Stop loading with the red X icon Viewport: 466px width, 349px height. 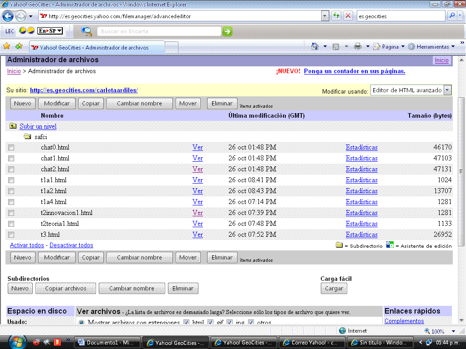click(x=348, y=16)
